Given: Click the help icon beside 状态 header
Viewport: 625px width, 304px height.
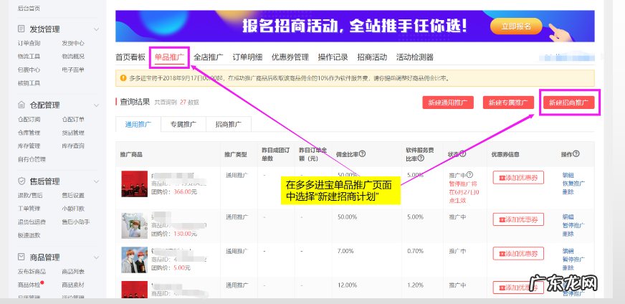Looking at the screenshot, I should [x=462, y=153].
